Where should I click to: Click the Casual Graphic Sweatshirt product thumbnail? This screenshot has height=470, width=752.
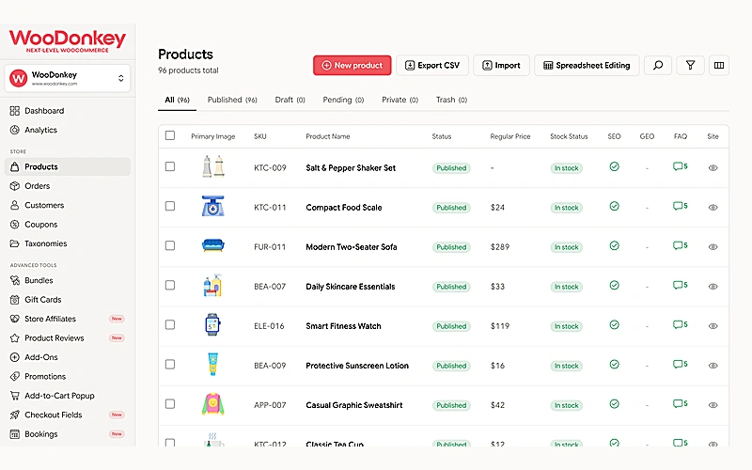213,404
